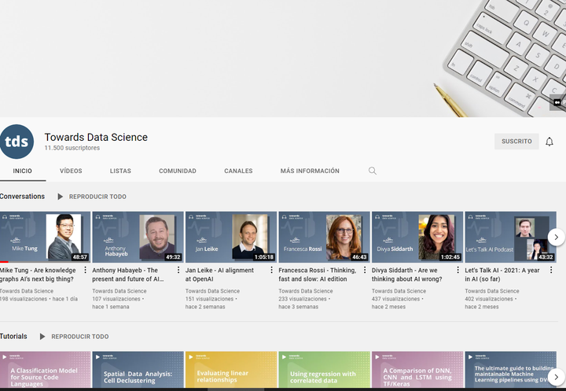This screenshot has height=391, width=566.
Task: Switch to the COMUNIDAD tab
Action: 178,171
